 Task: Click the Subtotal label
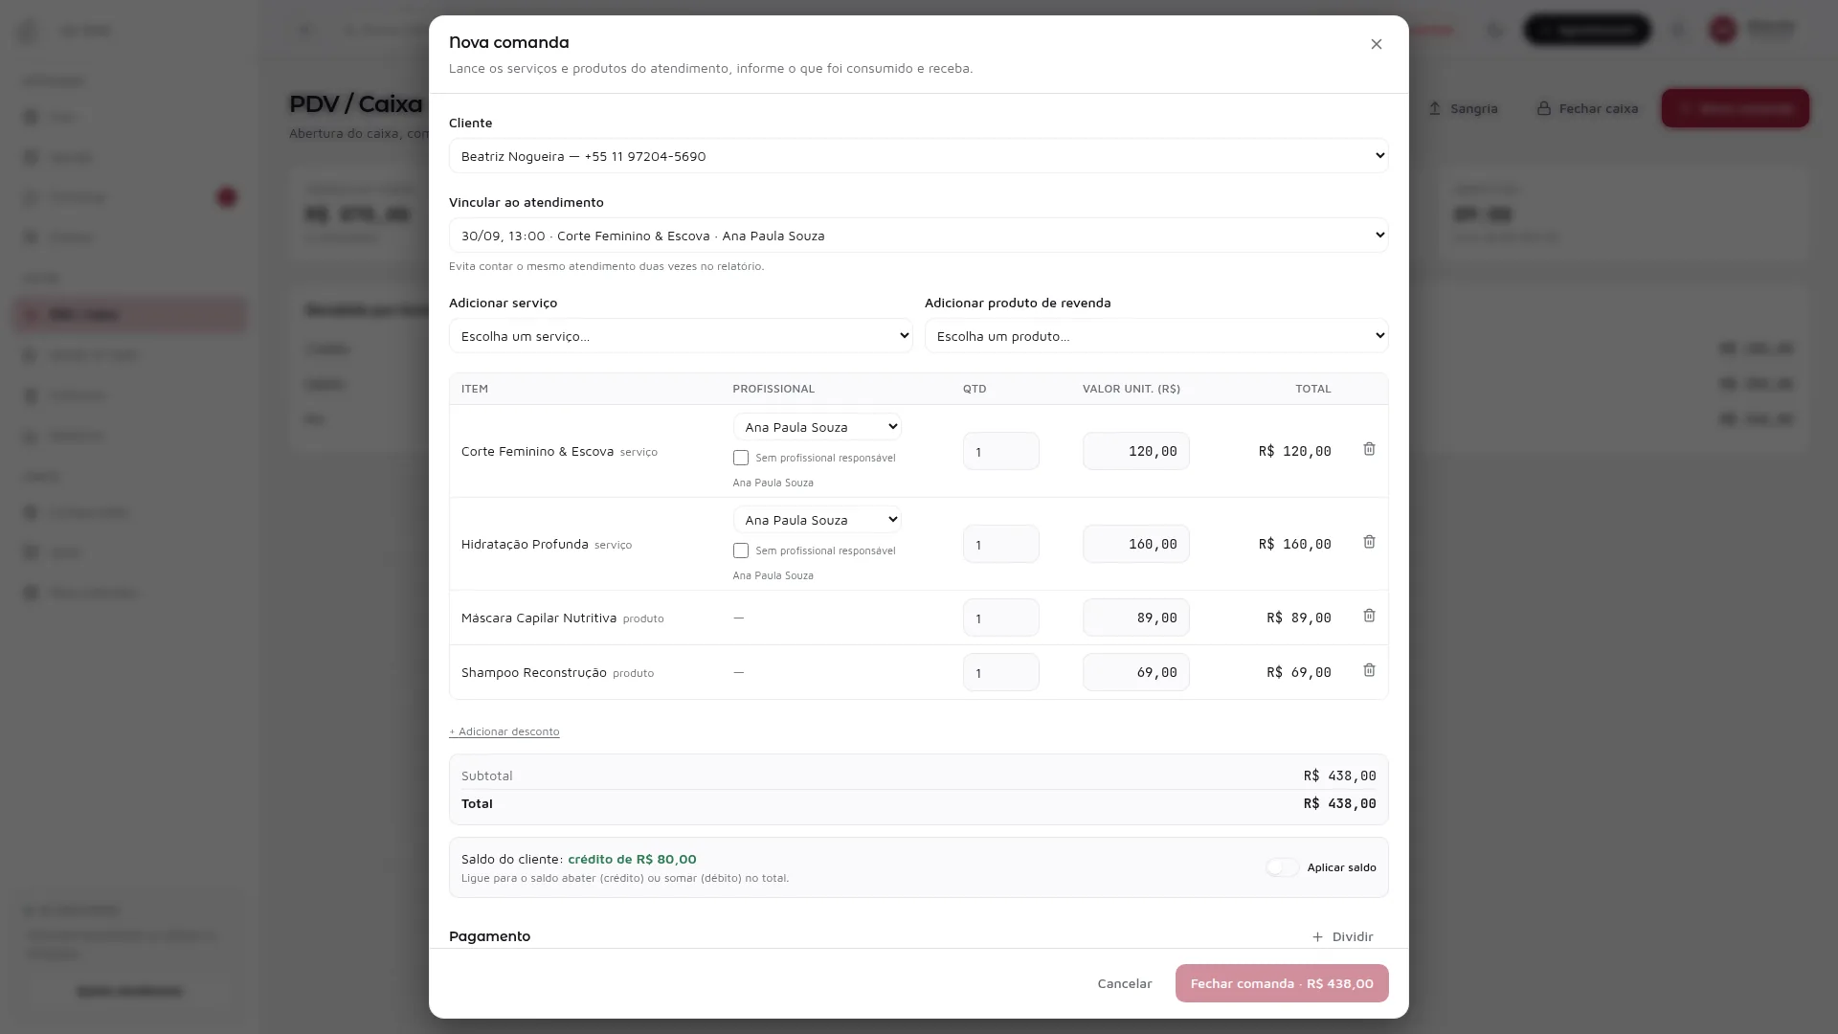[x=486, y=775]
